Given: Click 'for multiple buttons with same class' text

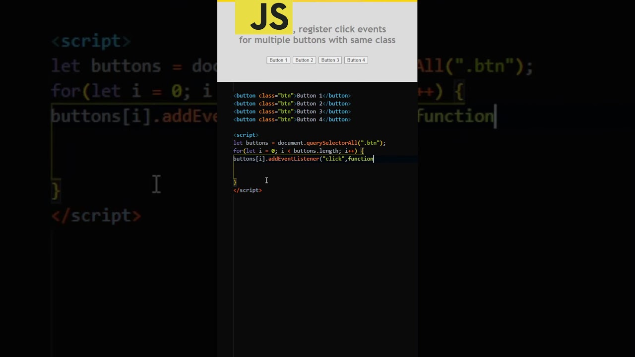Looking at the screenshot, I should point(317,40).
